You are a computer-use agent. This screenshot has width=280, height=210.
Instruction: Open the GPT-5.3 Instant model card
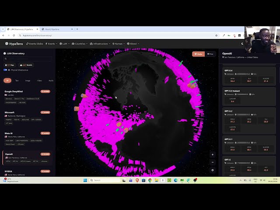[249, 96]
